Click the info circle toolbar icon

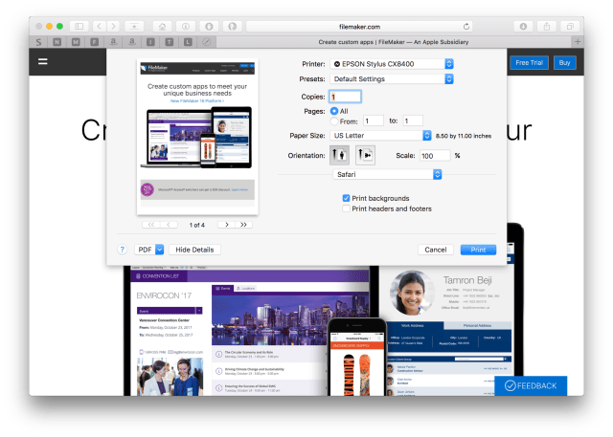[x=186, y=26]
